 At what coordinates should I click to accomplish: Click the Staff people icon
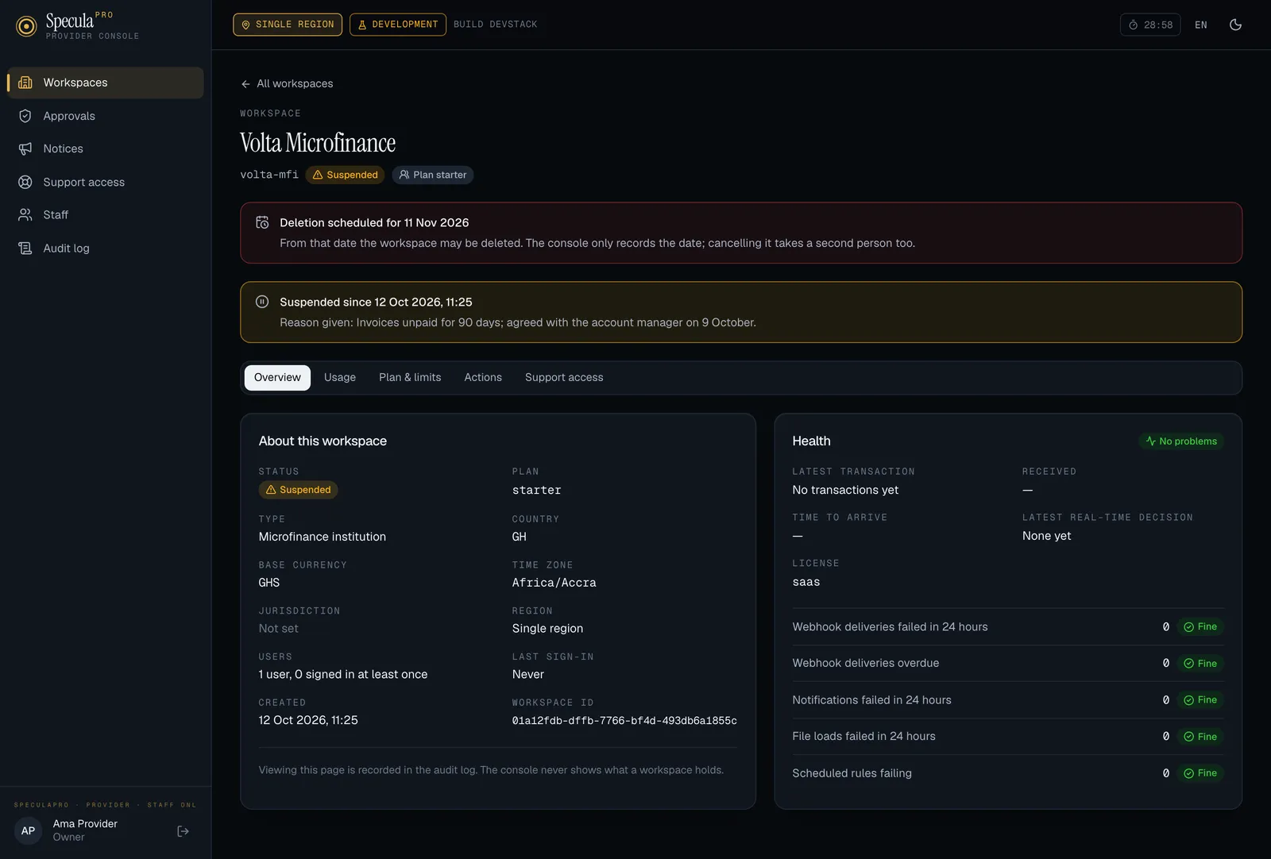pos(25,215)
